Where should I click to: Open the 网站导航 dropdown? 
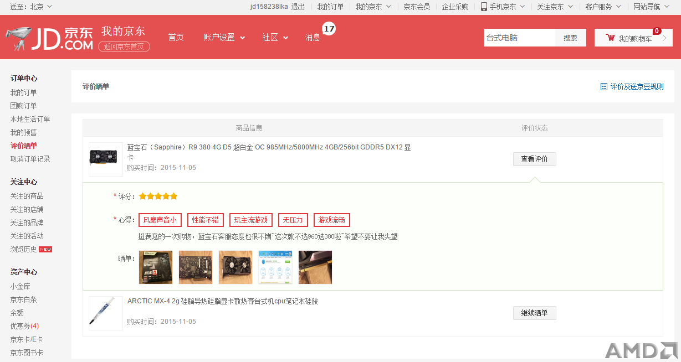click(652, 7)
